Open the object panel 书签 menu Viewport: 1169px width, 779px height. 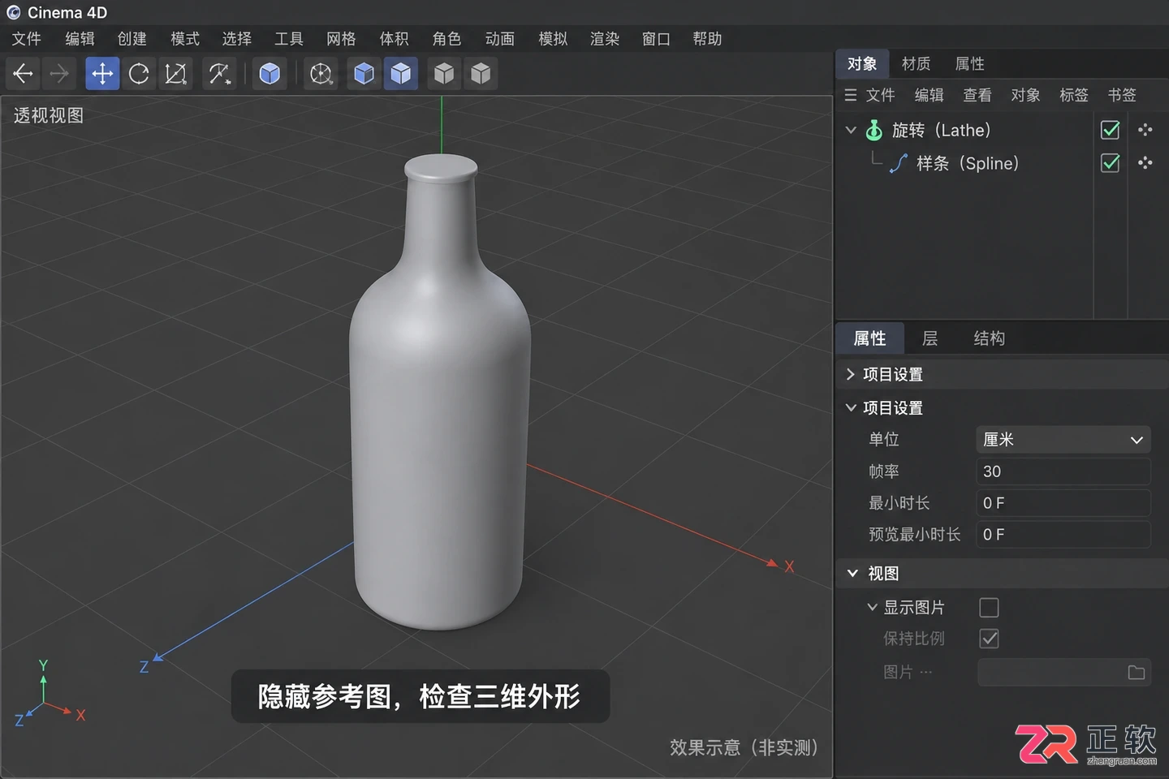pos(1122,95)
